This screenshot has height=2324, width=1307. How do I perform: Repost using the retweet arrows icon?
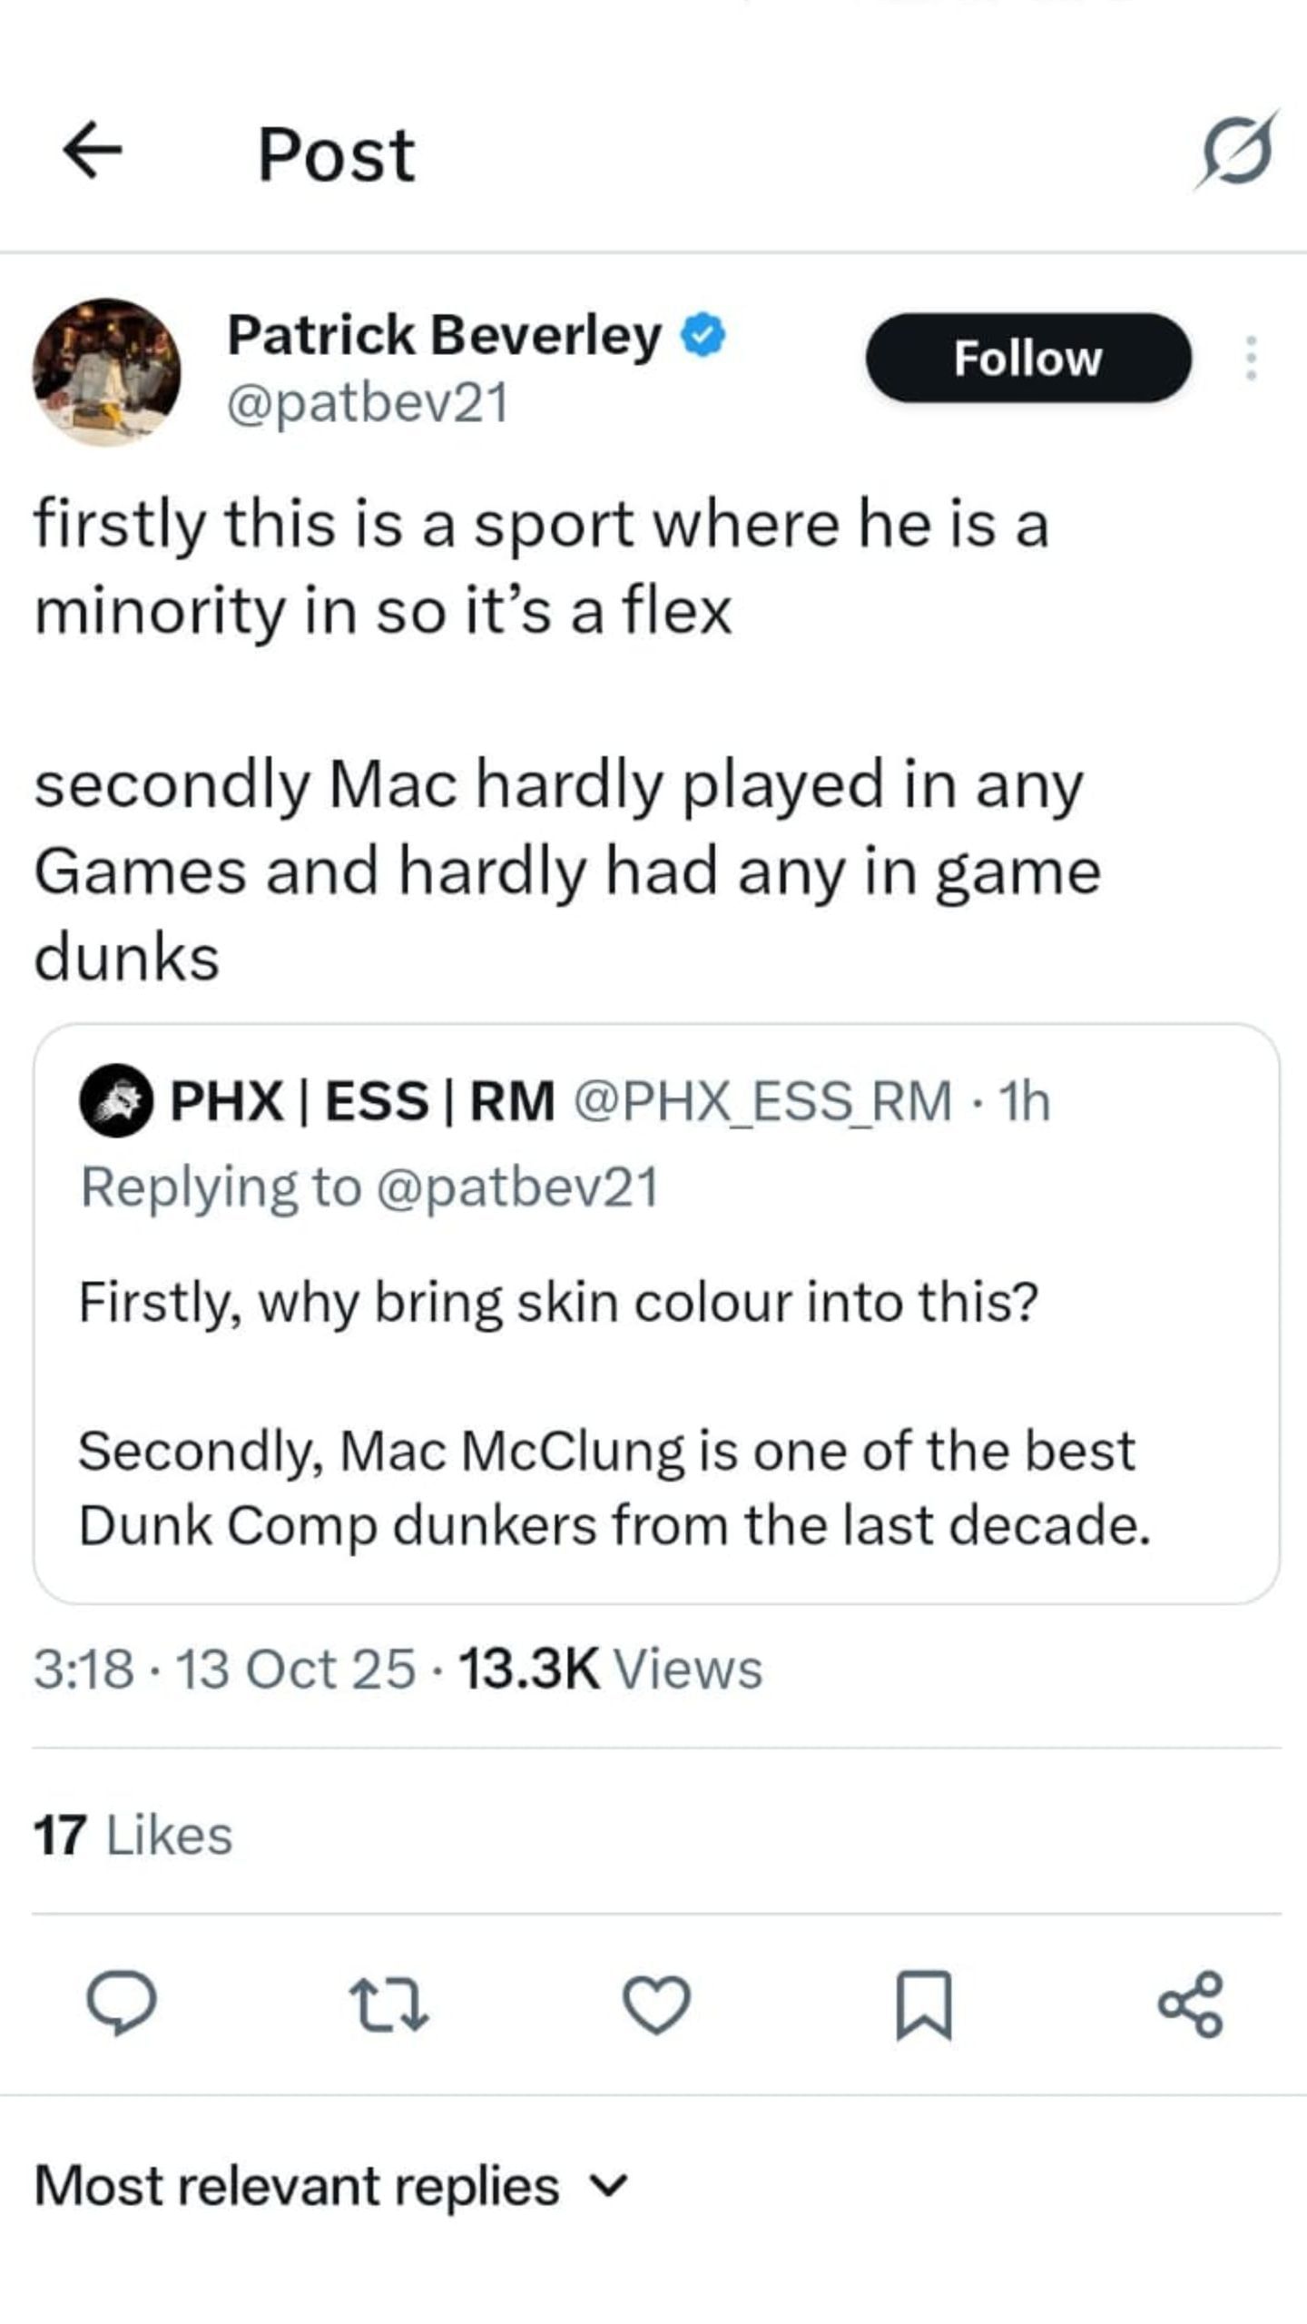coord(389,2005)
